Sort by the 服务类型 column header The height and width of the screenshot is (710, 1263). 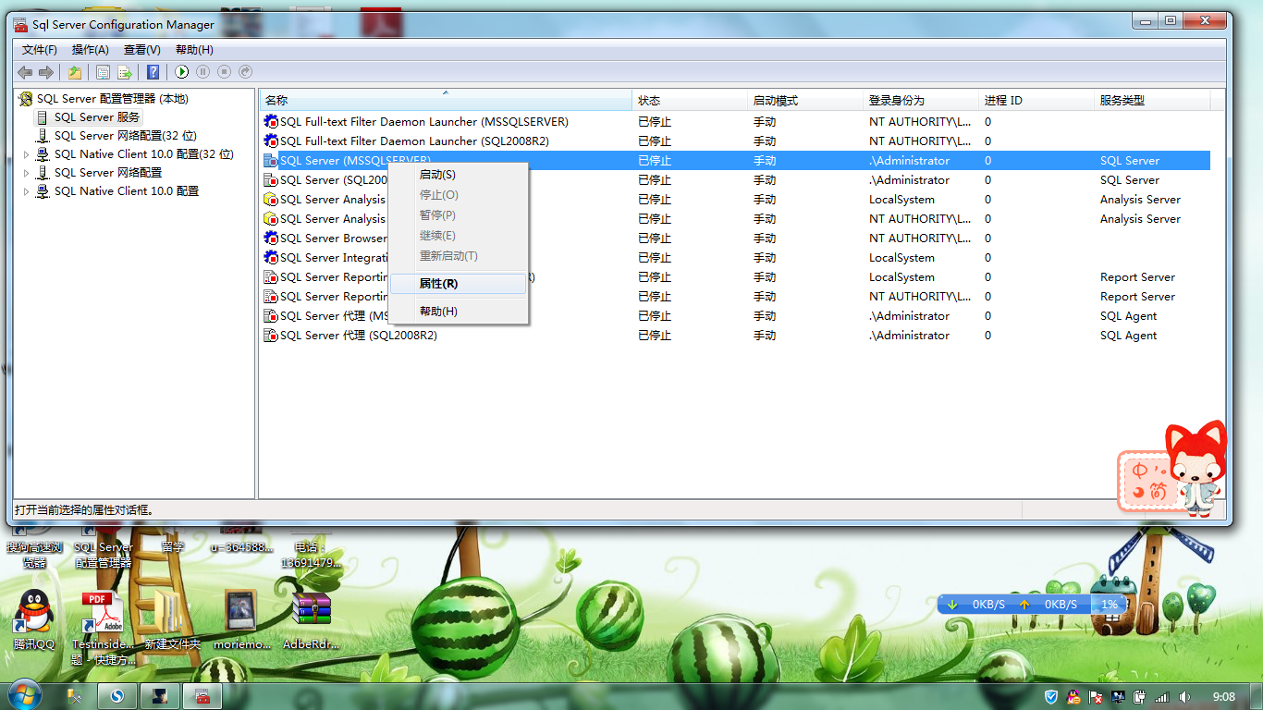[x=1152, y=101]
